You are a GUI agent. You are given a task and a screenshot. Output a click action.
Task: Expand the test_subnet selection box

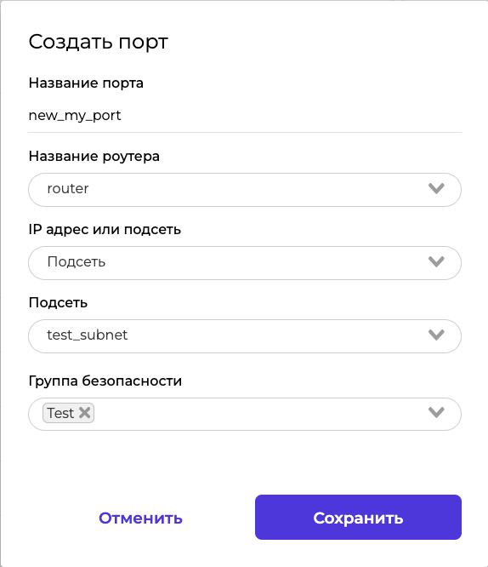[x=245, y=336]
